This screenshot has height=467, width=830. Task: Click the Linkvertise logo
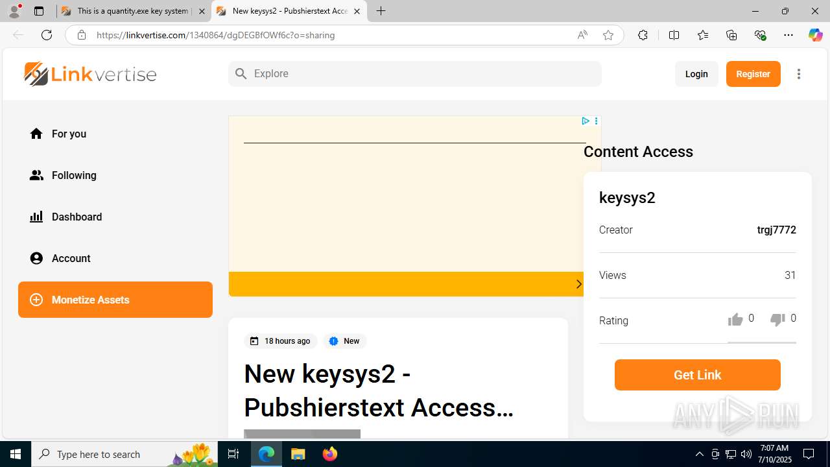90,74
